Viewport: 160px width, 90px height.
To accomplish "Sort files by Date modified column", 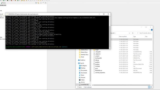I will pos(123,36).
